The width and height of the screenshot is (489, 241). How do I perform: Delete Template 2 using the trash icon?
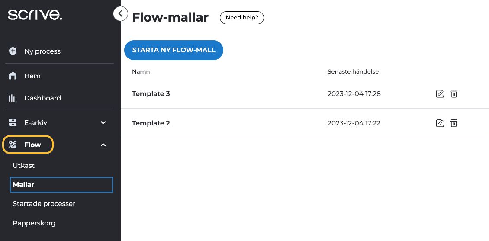pyautogui.click(x=454, y=123)
